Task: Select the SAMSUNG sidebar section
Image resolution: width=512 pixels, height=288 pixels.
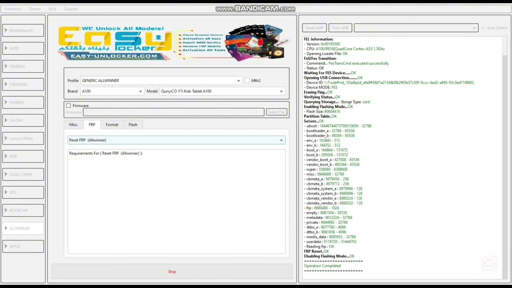Action: tap(23, 84)
